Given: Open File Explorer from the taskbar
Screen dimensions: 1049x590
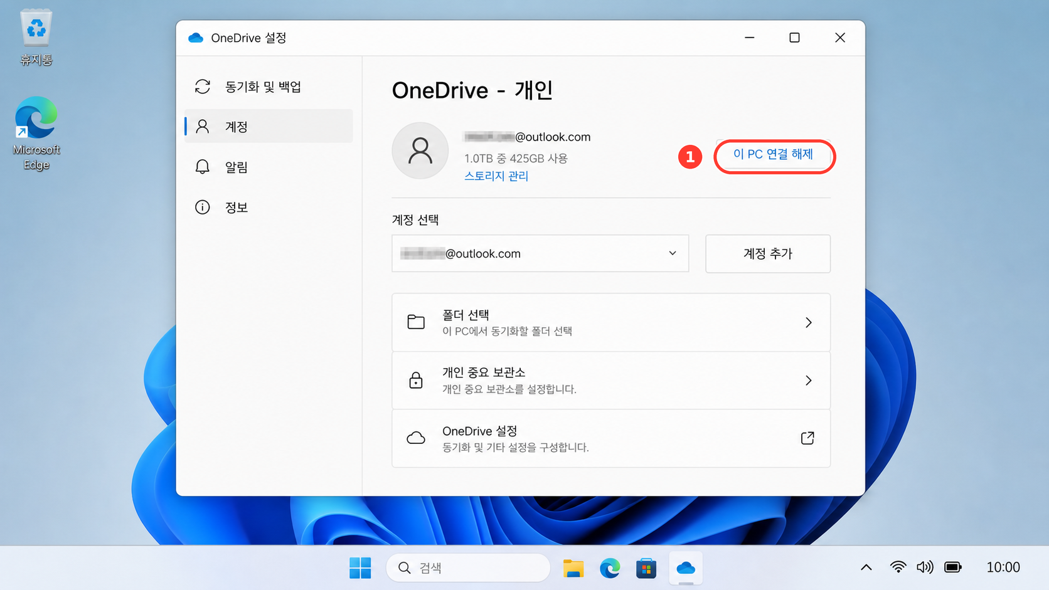Looking at the screenshot, I should pyautogui.click(x=573, y=568).
